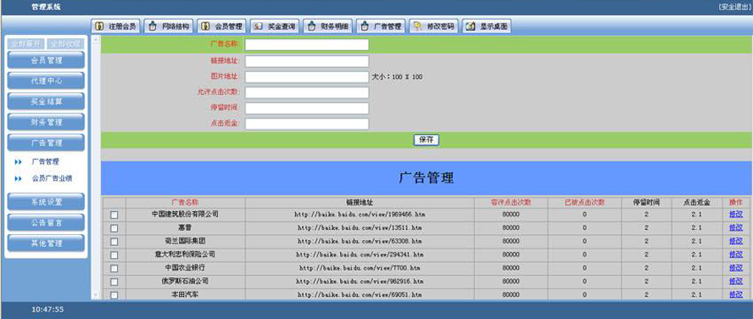
Task: Click 修改 for 中国农业银行 row
Action: (735, 268)
